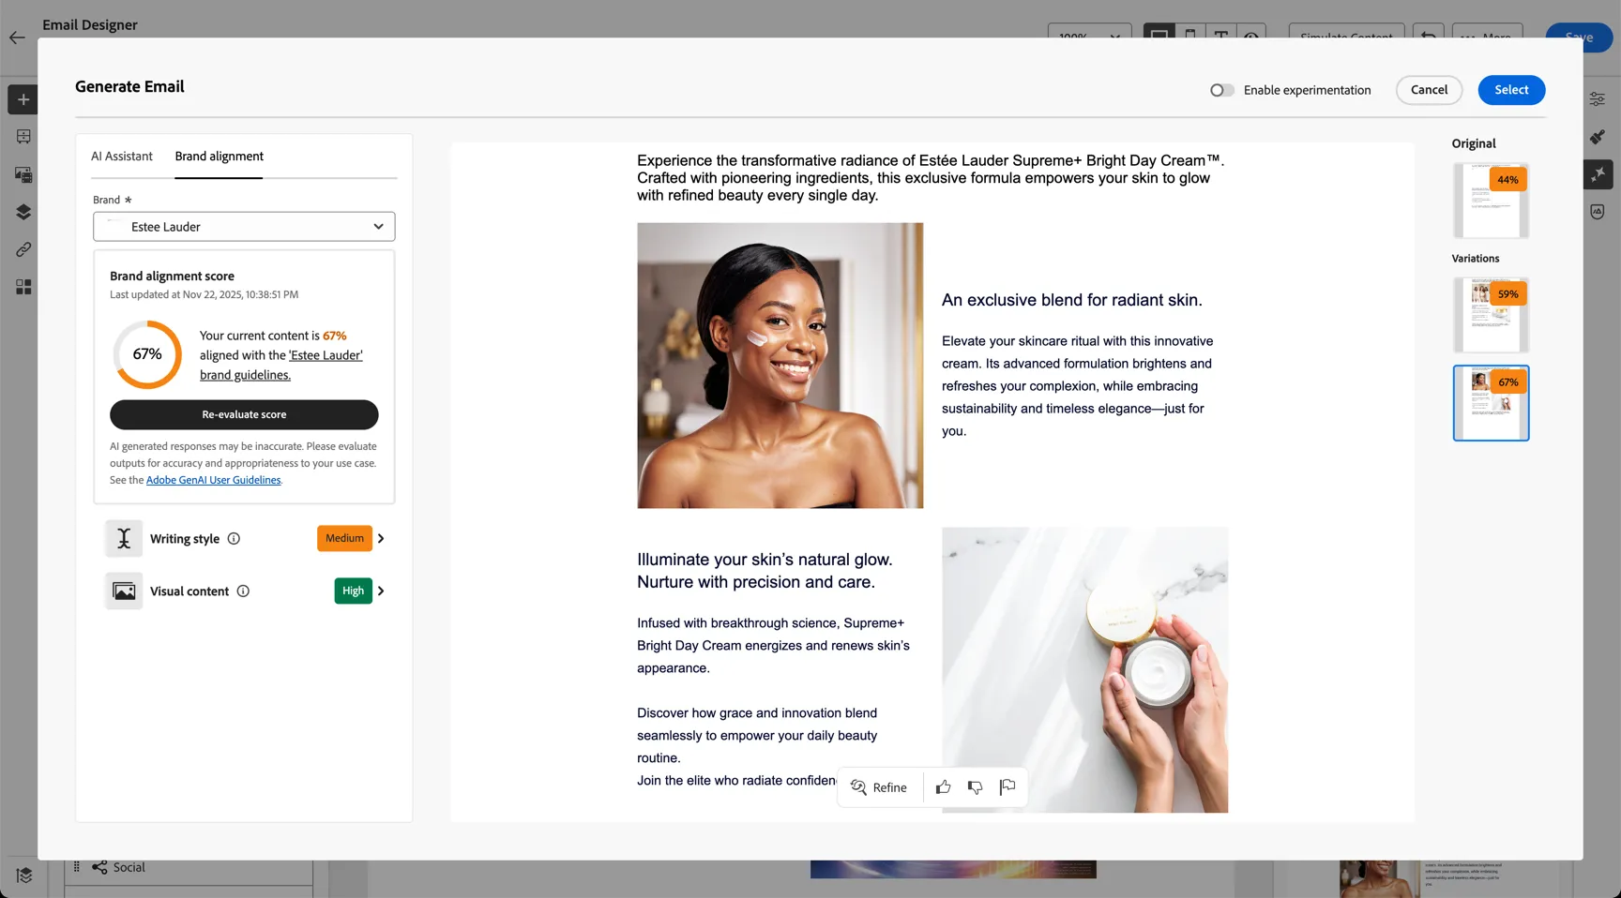Click the Re-evaluate score button
Image resolution: width=1621 pixels, height=898 pixels.
(244, 414)
